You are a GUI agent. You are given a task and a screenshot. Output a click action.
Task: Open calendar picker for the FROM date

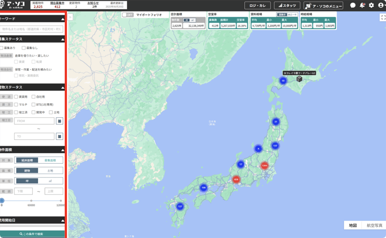pos(59,121)
